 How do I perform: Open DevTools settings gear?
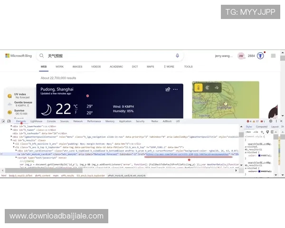point(270,121)
